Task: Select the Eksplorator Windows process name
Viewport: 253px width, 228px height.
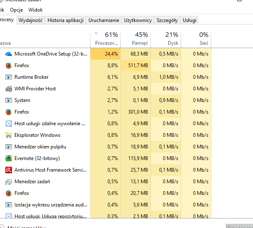Action: click(x=38, y=135)
